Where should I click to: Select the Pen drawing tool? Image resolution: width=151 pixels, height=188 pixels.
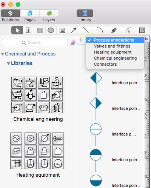[114, 30]
